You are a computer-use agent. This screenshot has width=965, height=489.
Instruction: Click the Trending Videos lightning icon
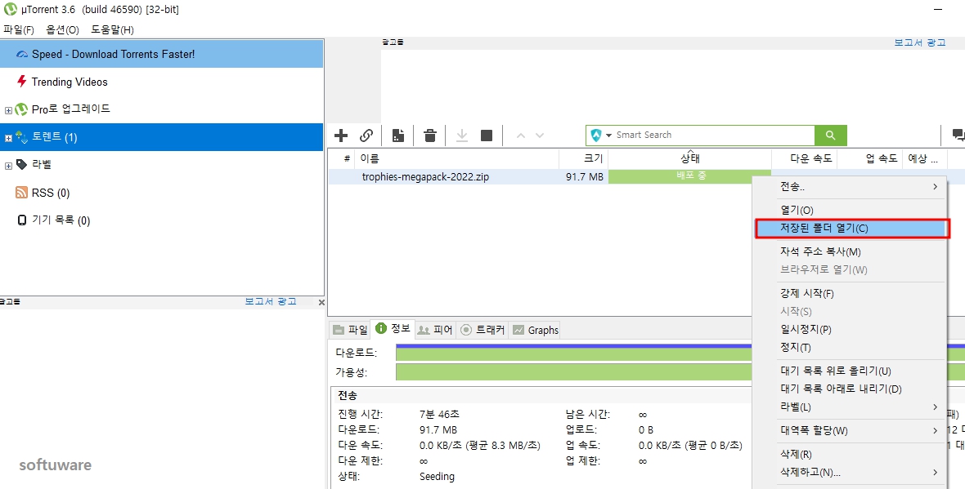pyautogui.click(x=21, y=81)
